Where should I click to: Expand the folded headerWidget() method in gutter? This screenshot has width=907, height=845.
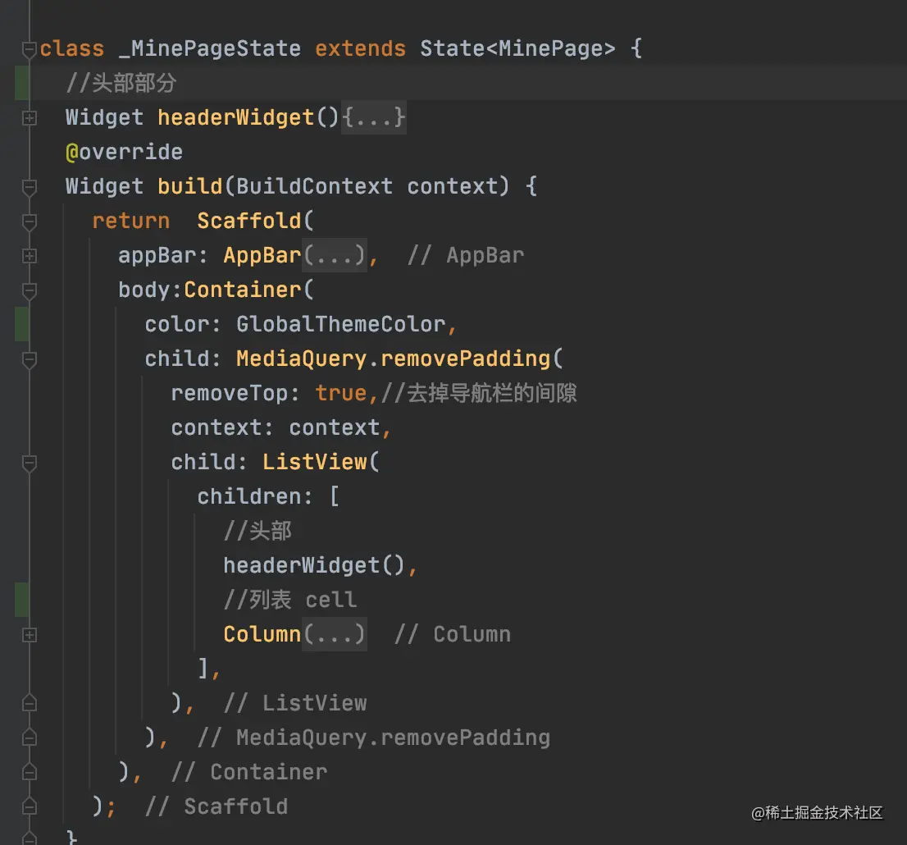tap(29, 118)
